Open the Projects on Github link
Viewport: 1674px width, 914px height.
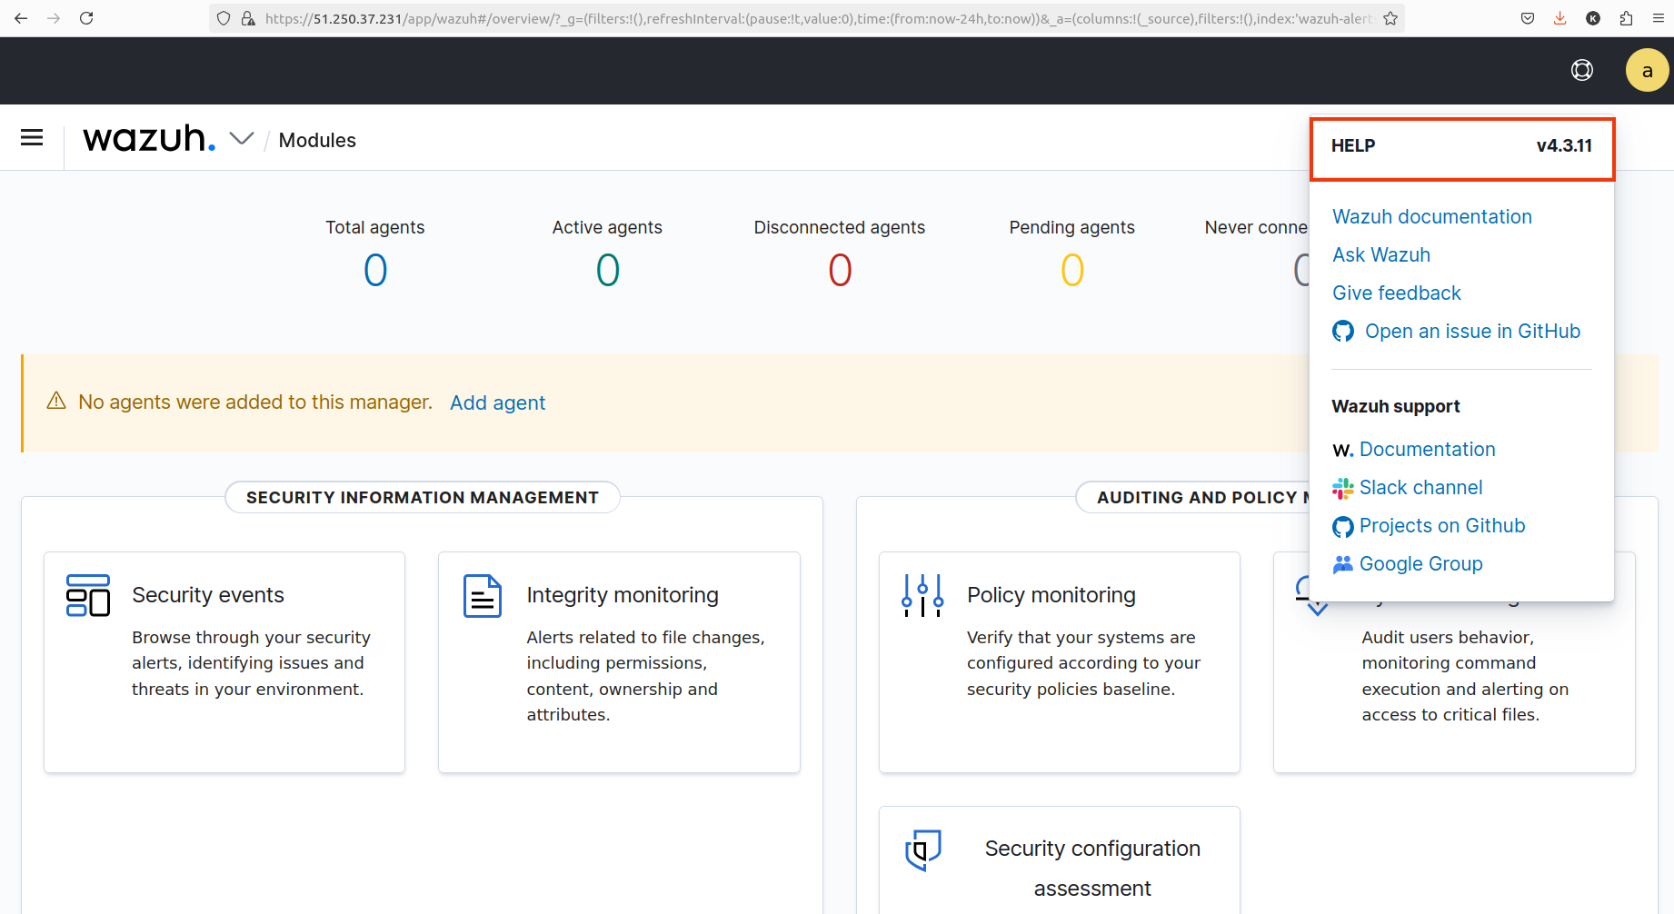tap(1442, 526)
